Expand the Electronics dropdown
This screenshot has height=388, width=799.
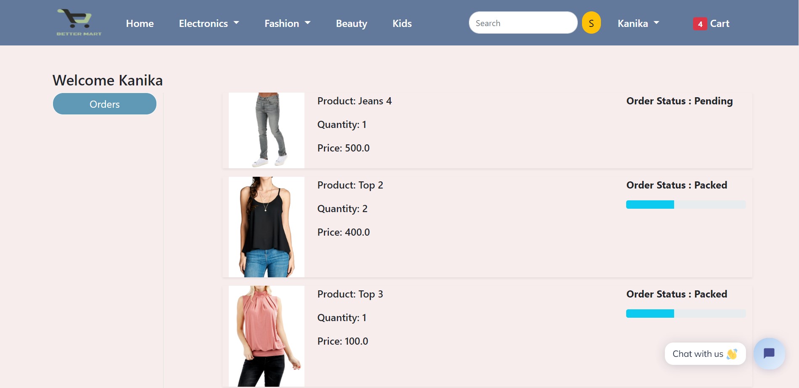[209, 24]
